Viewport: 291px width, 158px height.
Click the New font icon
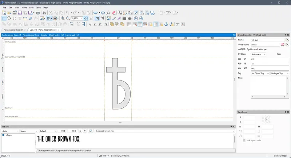pyautogui.click(x=4, y=13)
